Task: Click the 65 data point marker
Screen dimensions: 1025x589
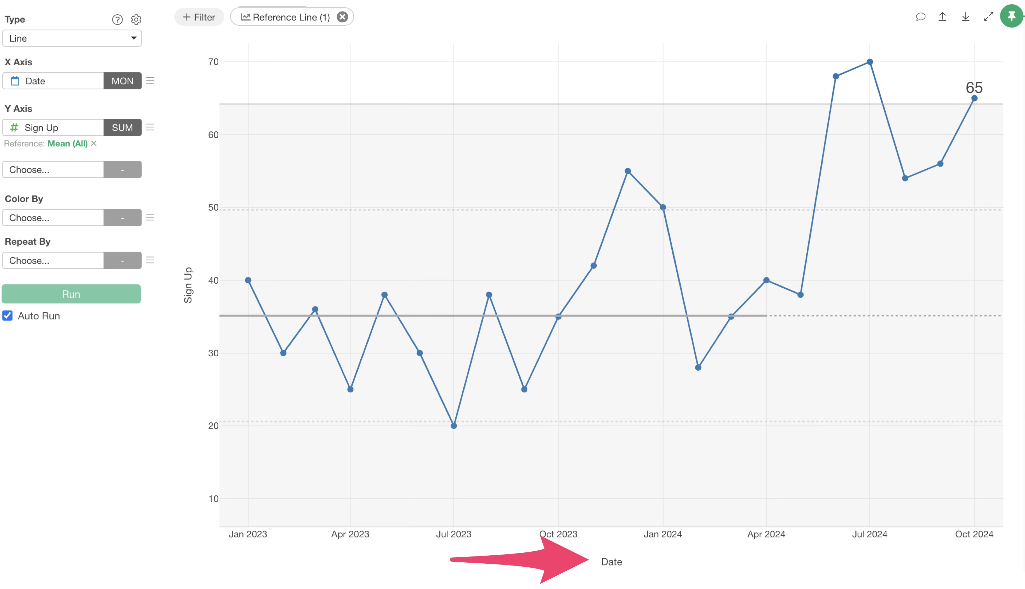Action: click(975, 98)
